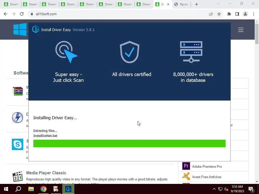Click the Avast Free Antivirus orange icon
Image resolution: width=259 pixels, height=194 pixels.
tap(186, 176)
